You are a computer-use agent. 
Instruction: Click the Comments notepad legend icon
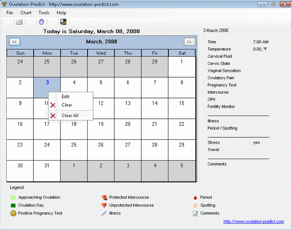(195, 214)
